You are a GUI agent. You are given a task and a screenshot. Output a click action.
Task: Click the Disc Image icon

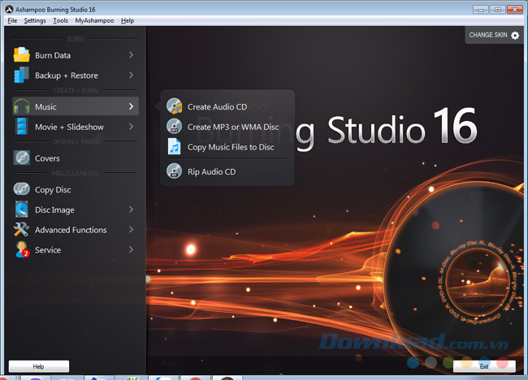click(21, 209)
